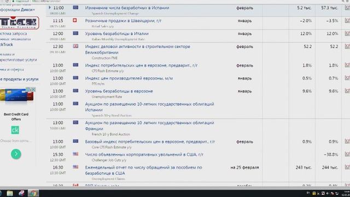Open chart icon for Unemployment Claims row
This screenshot has width=350, height=197.
click(x=347, y=167)
